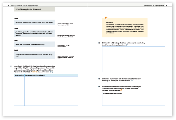The height and width of the screenshot is (120, 176).
Task: Click the orange 'm' method icon
Action: 105,18
